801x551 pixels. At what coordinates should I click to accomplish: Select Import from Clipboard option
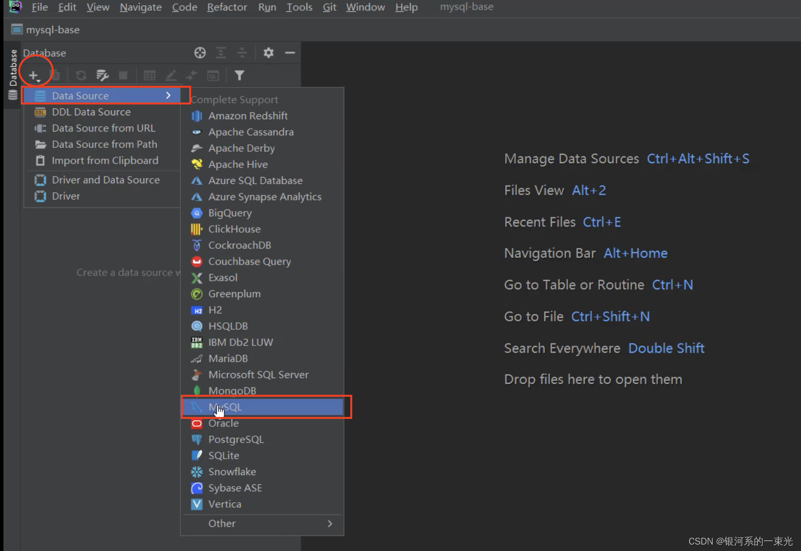point(102,161)
